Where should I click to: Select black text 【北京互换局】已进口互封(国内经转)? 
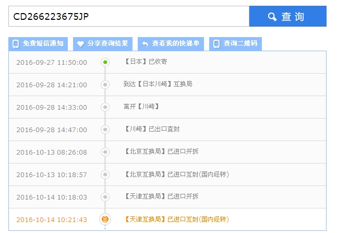point(176,174)
